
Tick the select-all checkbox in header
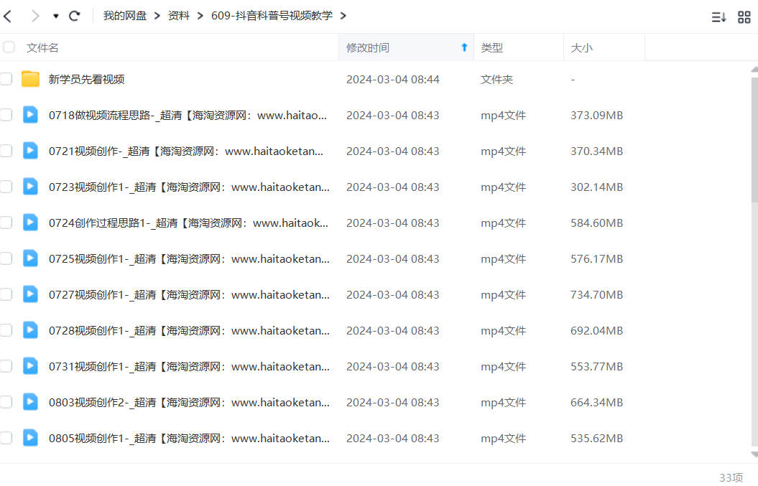tap(9, 47)
